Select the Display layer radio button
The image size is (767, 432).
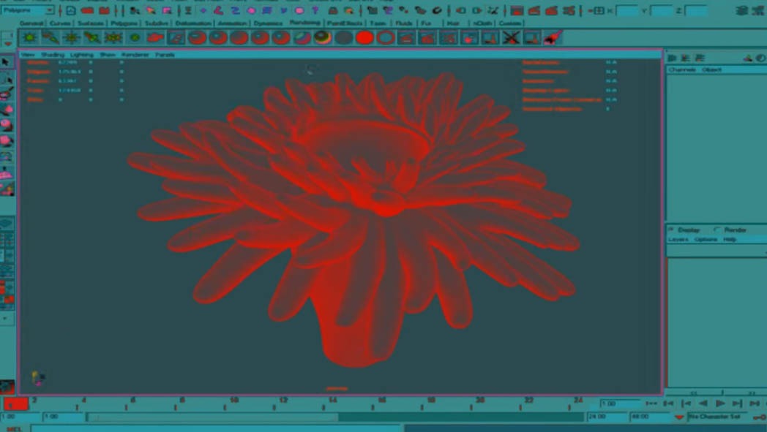click(671, 230)
